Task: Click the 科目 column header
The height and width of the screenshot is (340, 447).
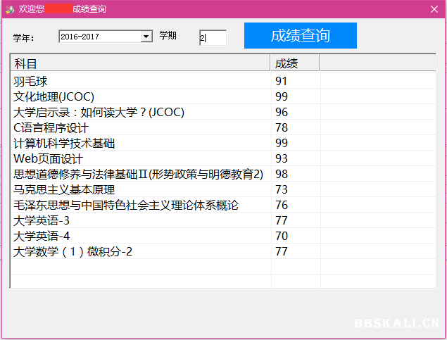Action: [141, 64]
